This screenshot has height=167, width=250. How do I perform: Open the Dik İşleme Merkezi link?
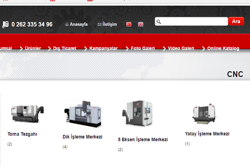pos(82,137)
